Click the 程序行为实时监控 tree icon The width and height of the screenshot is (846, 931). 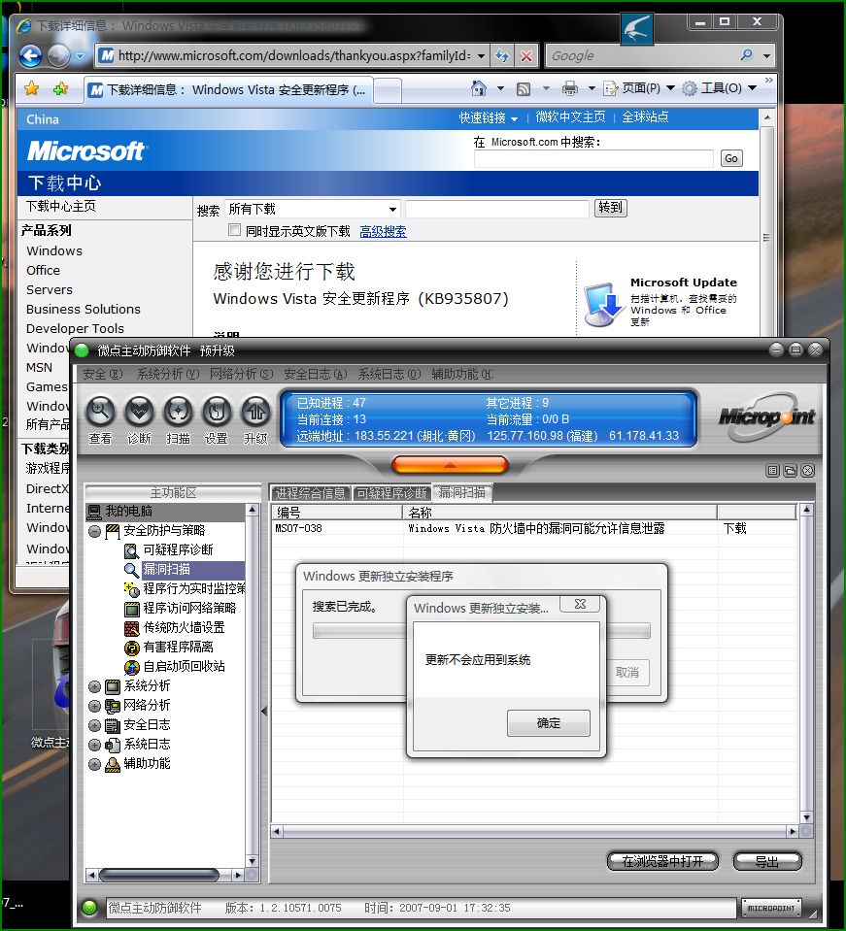(x=131, y=589)
